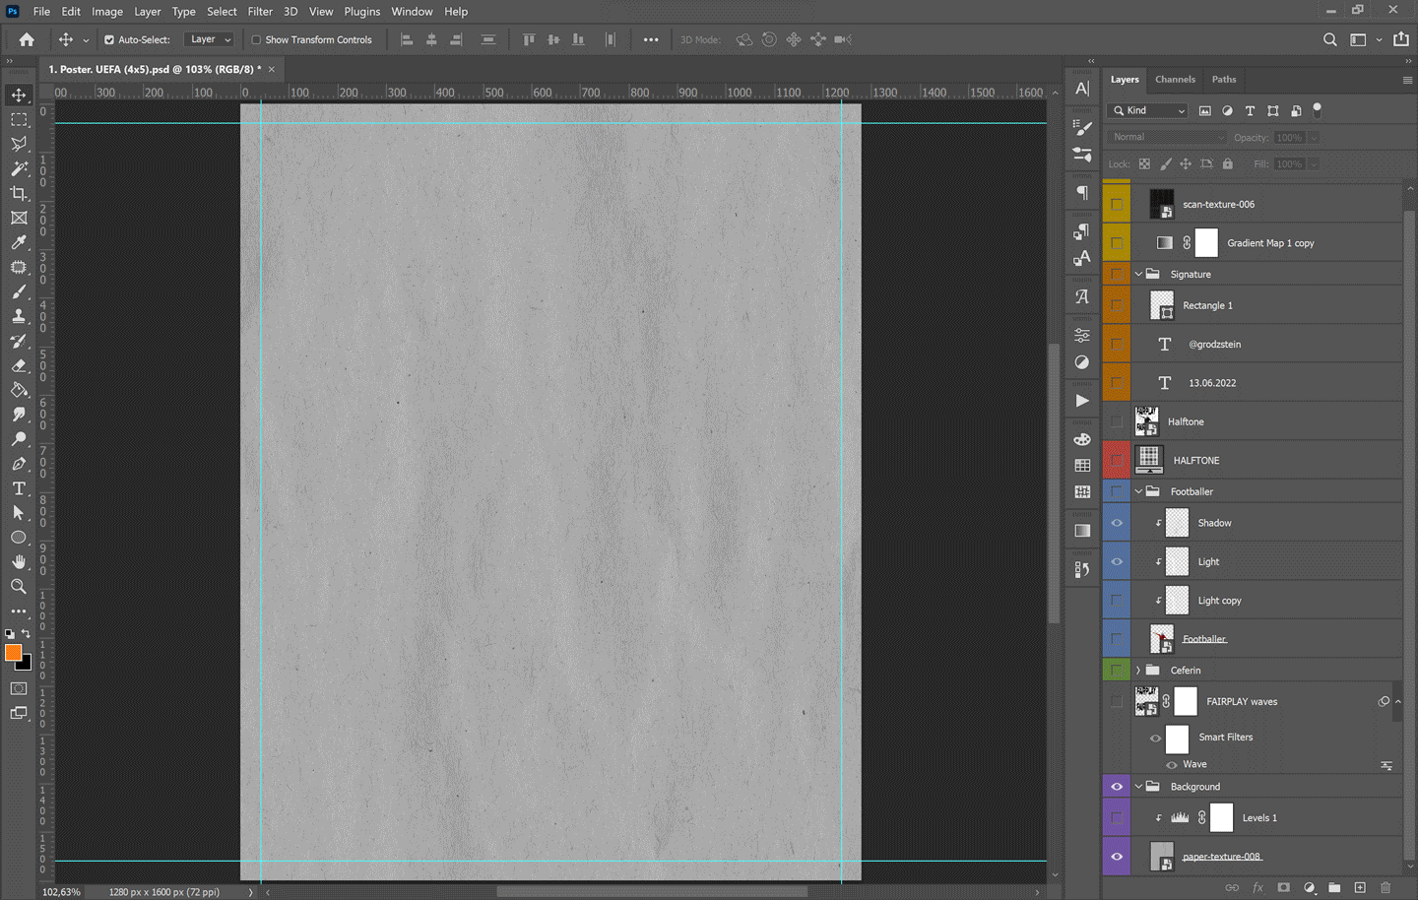Activate the Rectangular Marquee tool
1418x900 pixels.
(x=19, y=119)
